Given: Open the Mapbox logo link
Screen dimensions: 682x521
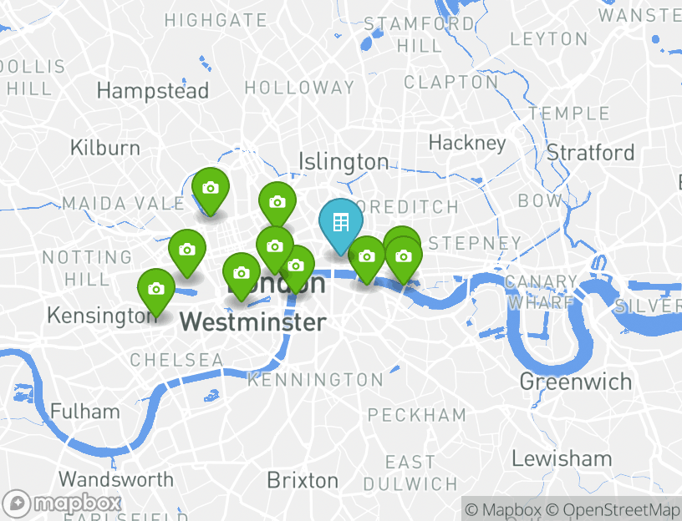Looking at the screenshot, I should tap(61, 504).
